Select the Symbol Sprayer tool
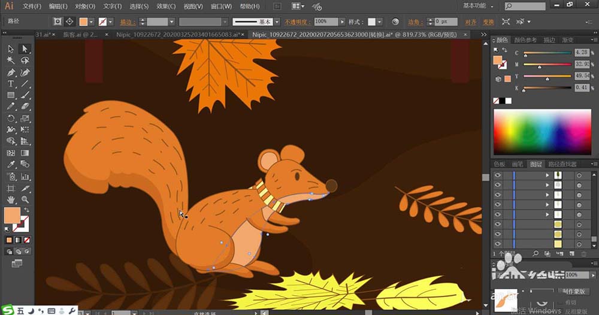 pos(11,177)
